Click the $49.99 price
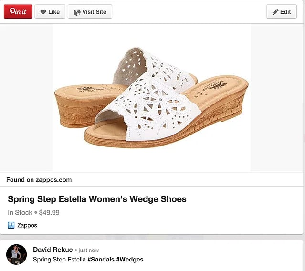The width and height of the screenshot is (305, 271). [x=49, y=213]
